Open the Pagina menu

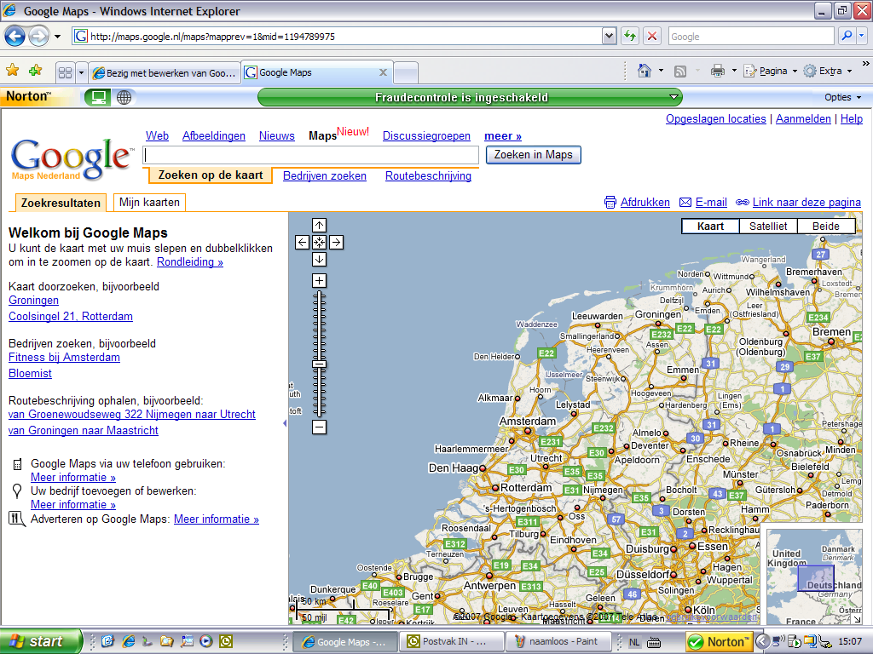[x=771, y=71]
